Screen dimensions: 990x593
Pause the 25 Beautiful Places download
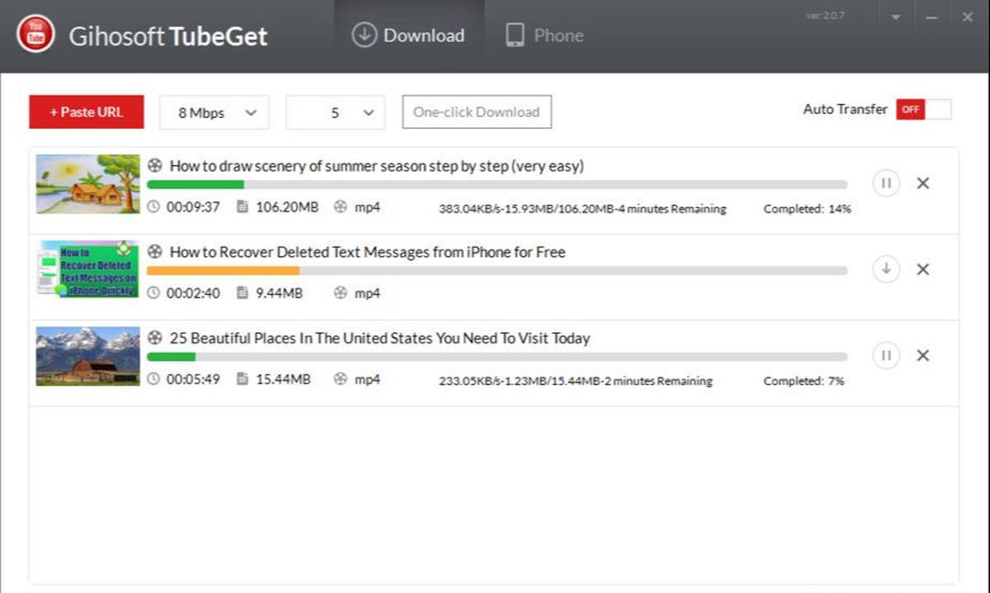[886, 355]
